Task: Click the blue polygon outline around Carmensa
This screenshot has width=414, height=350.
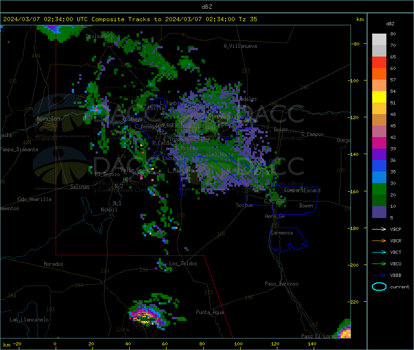Action: pyautogui.click(x=288, y=240)
